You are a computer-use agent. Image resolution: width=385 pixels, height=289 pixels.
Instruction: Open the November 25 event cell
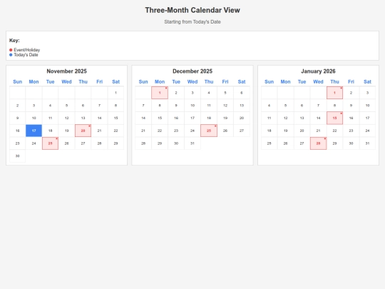[x=50, y=143]
